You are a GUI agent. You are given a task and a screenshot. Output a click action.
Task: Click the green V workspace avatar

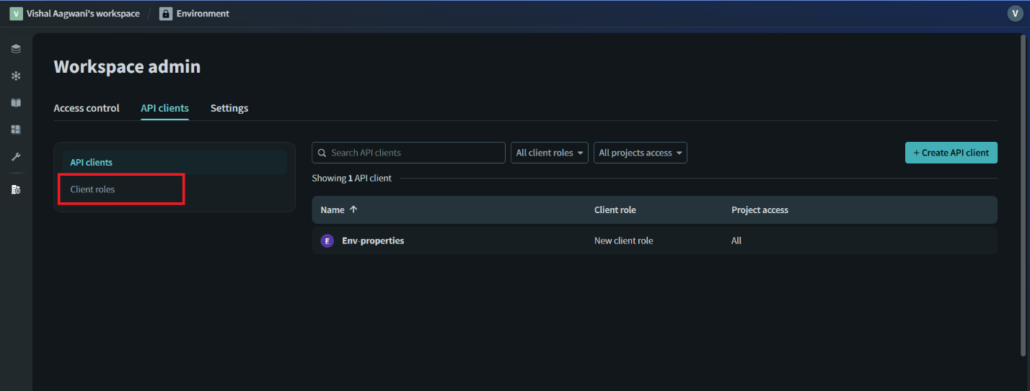pyautogui.click(x=16, y=14)
